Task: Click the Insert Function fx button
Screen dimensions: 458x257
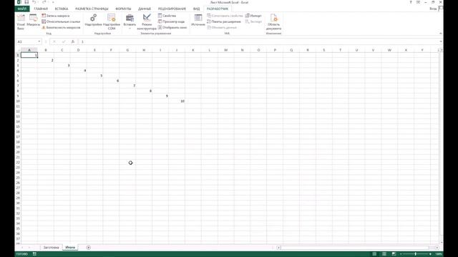Action: pos(73,41)
